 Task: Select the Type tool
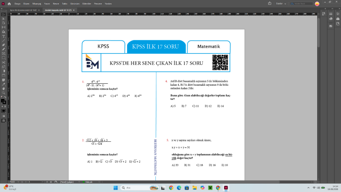pos(3,37)
